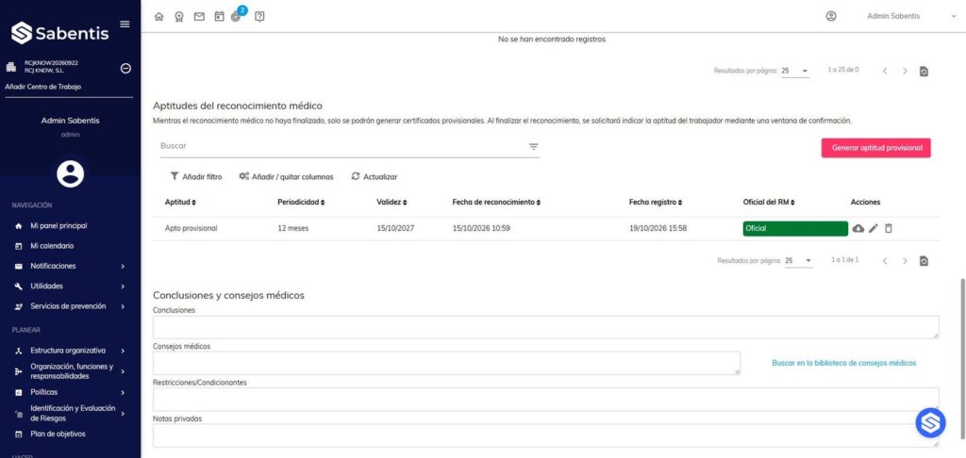966x458 pixels.
Task: Click the green Oficial badge
Action: tap(795, 228)
